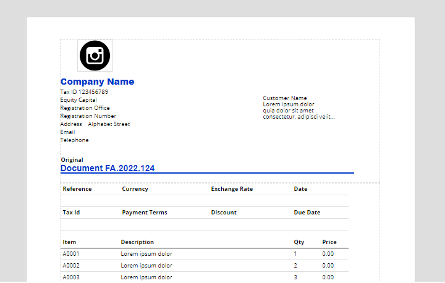The image size is (445, 283).
Task: Select the Description column header
Action: click(137, 242)
